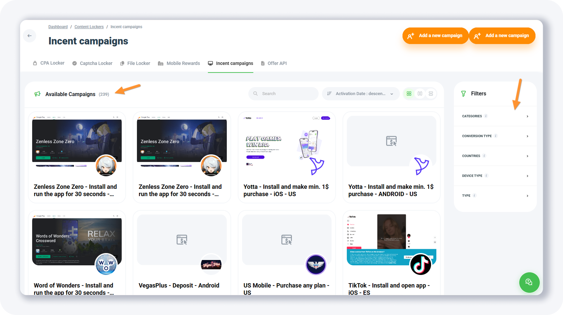Click the info icon beside Device Type
This screenshot has width=563, height=315.
(486, 176)
